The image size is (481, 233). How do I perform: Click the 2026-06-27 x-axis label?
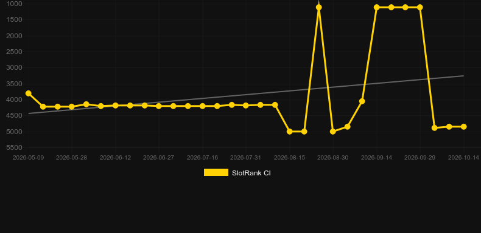pyautogui.click(x=158, y=158)
